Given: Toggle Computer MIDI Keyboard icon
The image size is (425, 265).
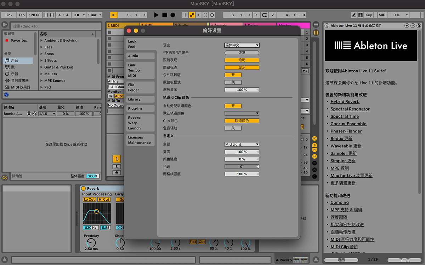Looking at the screenshot, I should [361, 15].
